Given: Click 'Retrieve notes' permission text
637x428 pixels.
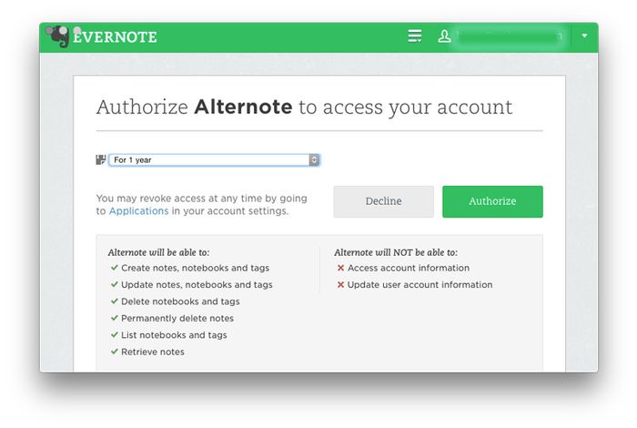Looking at the screenshot, I should tap(153, 352).
